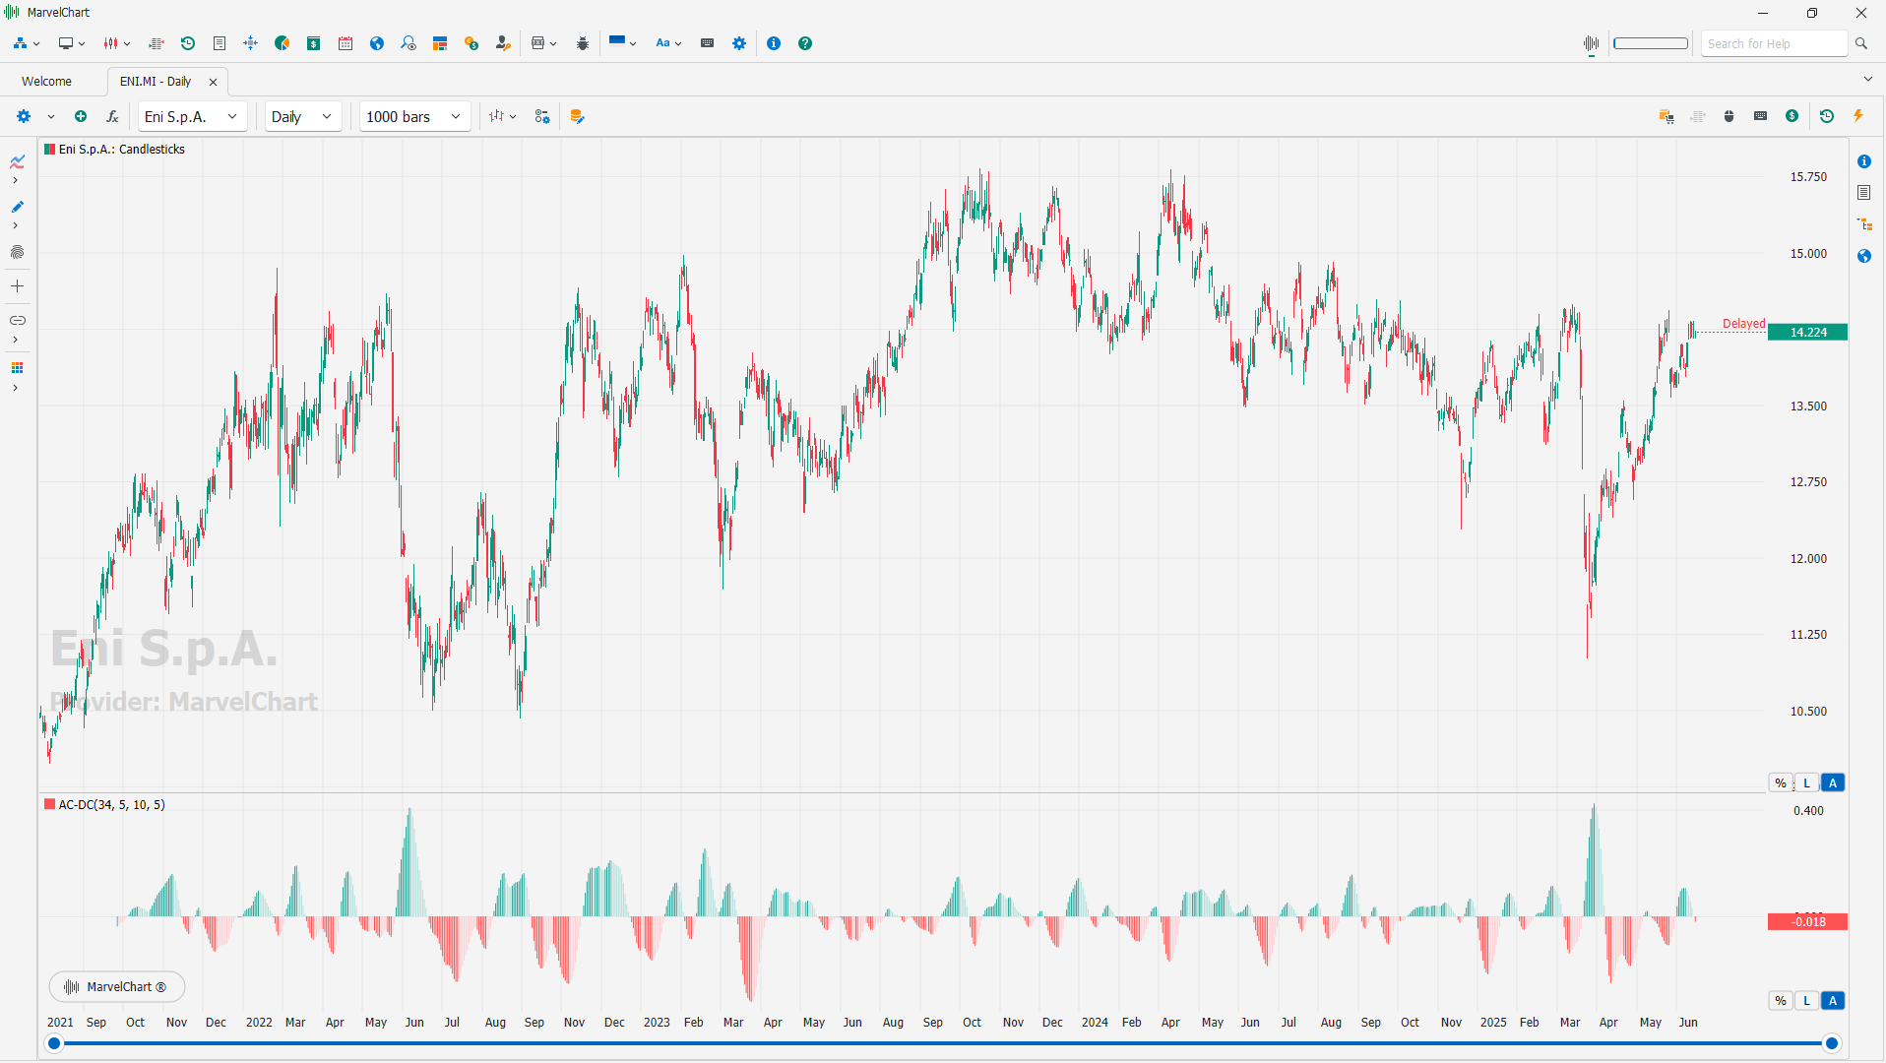Toggle A auto scale on price pane
The width and height of the screenshot is (1886, 1063).
pos(1833,783)
